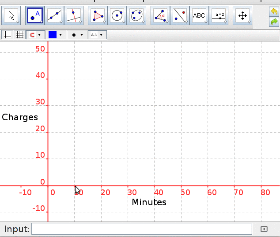
Task: Select the Polygon tool
Action: point(97,15)
